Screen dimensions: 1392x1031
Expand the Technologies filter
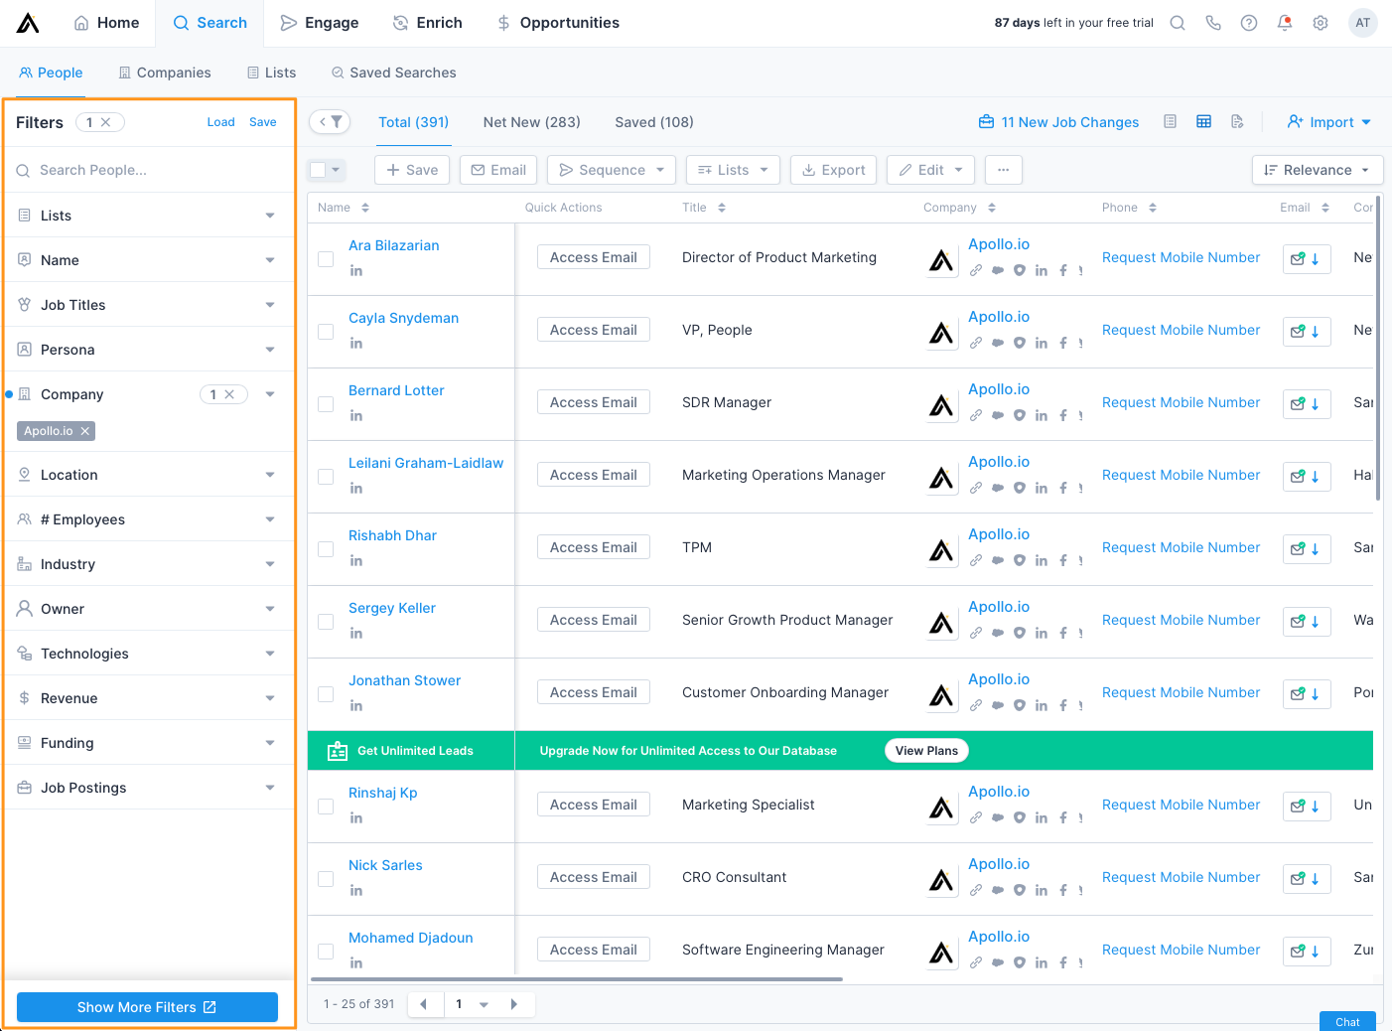pos(147,654)
